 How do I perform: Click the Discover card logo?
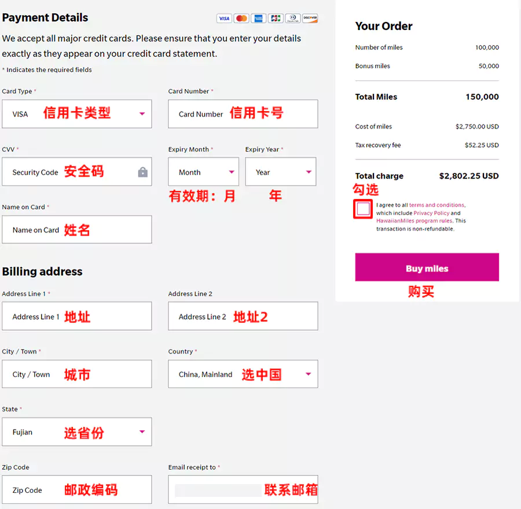310,19
